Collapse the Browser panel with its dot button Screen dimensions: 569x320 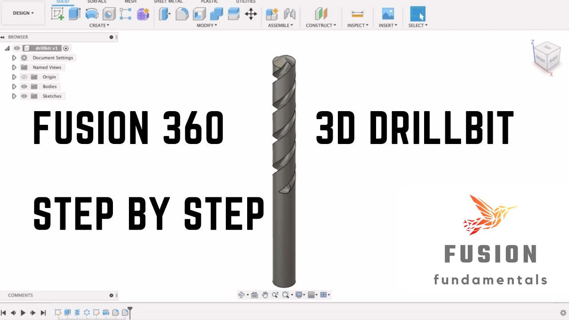(111, 37)
